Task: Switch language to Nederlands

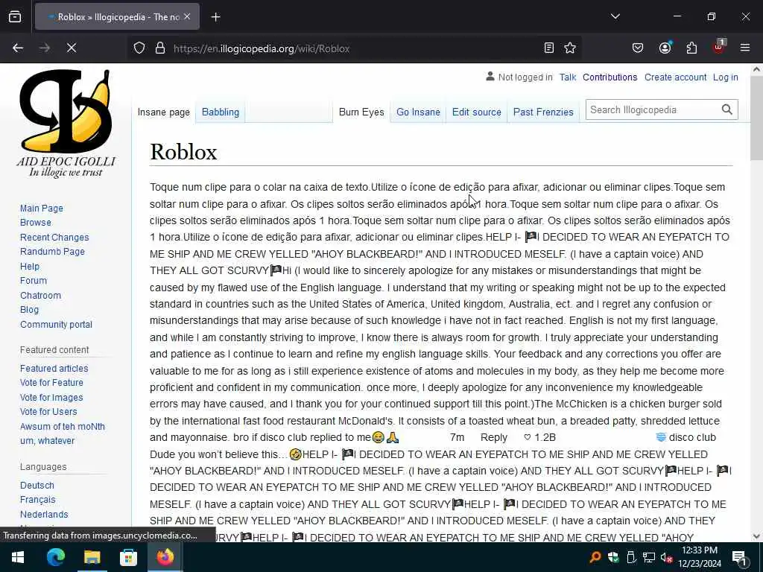Action: [44, 515]
